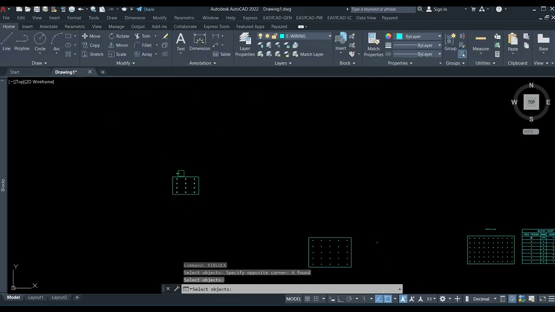Viewport: 555px width, 312px height.
Task: Activate the Move command
Action: tap(91, 36)
